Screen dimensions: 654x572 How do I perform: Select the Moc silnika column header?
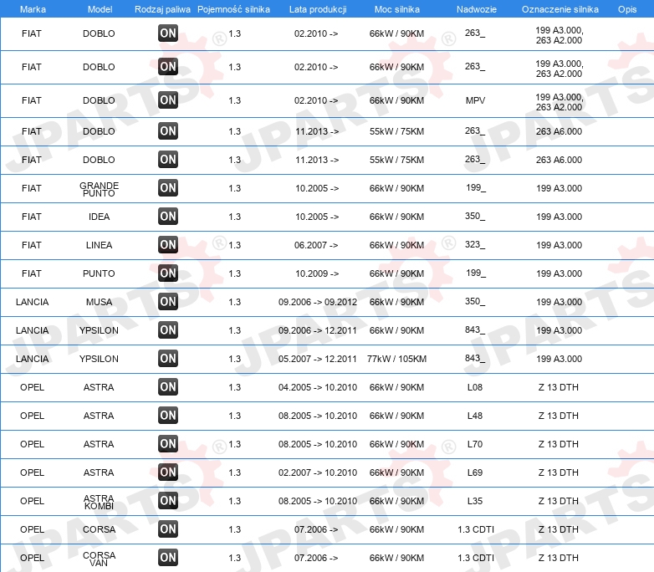click(x=397, y=9)
